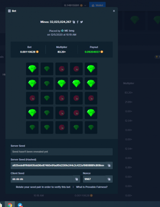Viewport: 160px width, 207px height.
Task: Copy the hashed server seed
Action: [x=109, y=165]
